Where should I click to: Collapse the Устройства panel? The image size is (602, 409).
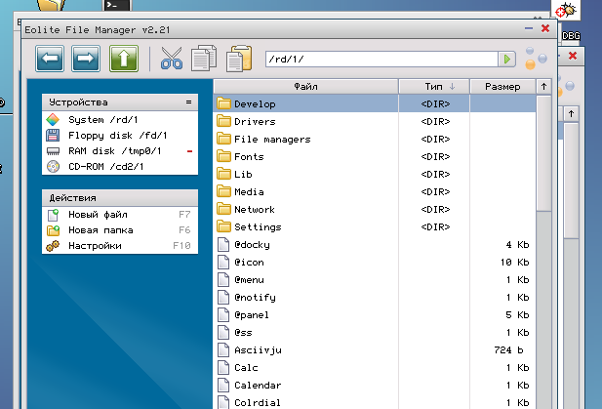(x=188, y=102)
